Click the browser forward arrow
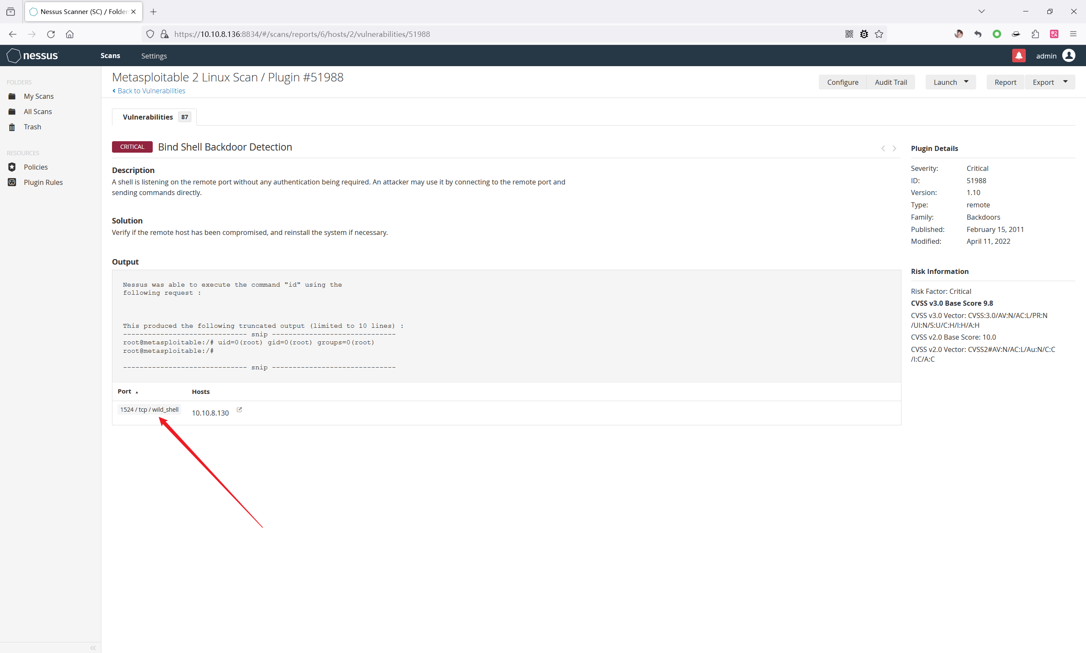 [x=32, y=34]
